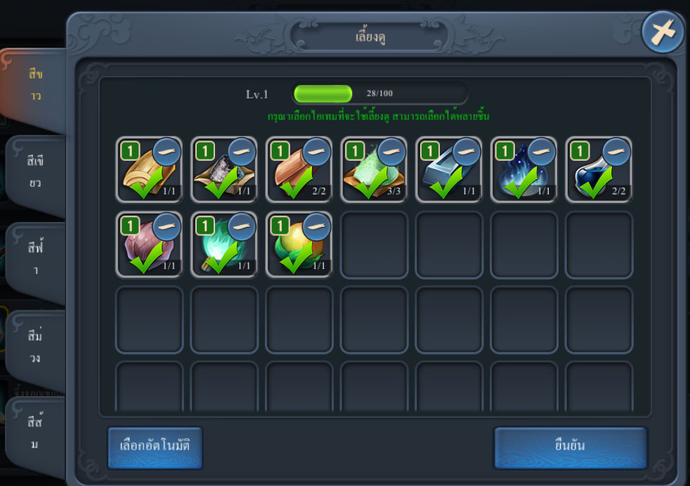Screen dimensions: 690x486
Task: Select the blue flame item
Action: [x=523, y=170]
